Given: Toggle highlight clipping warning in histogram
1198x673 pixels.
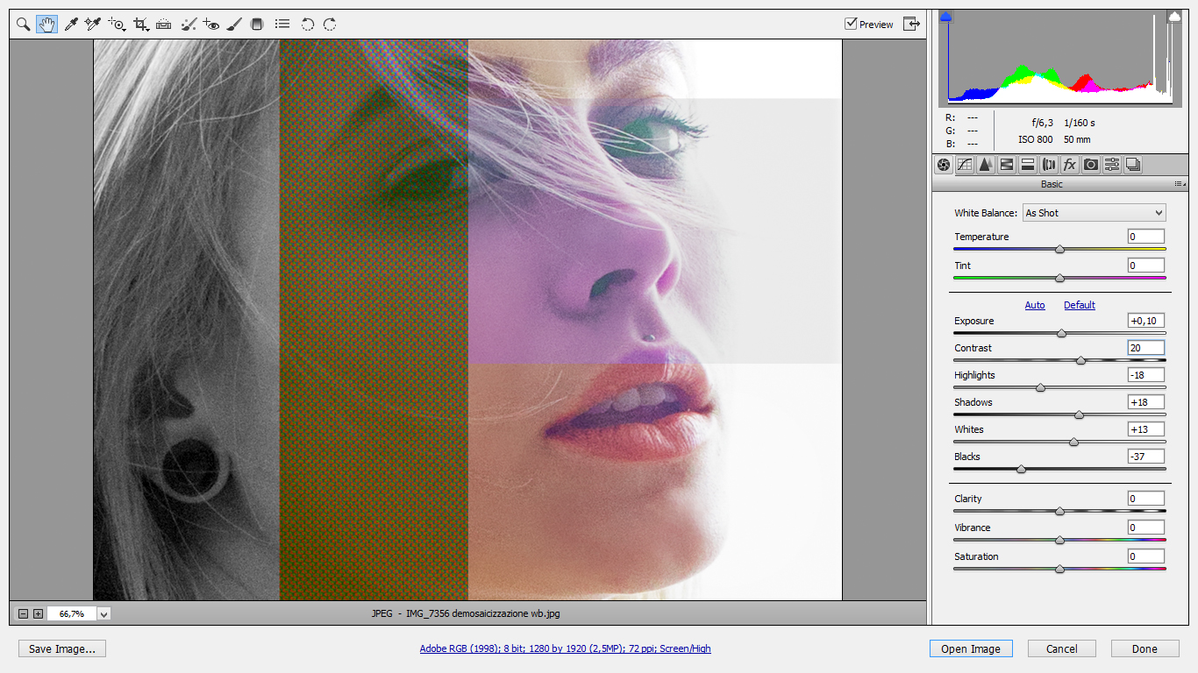Looking at the screenshot, I should (x=1174, y=17).
